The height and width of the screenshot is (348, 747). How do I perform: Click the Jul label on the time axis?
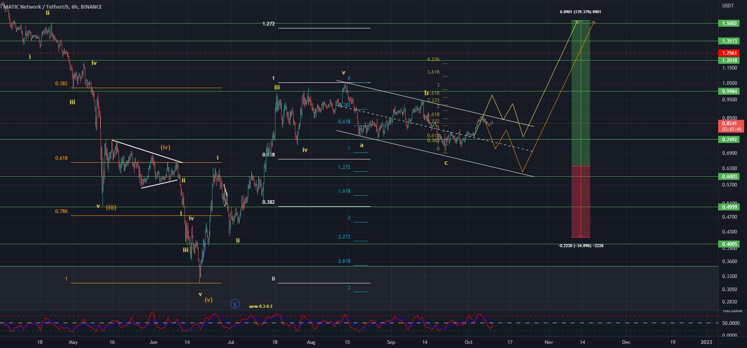pyautogui.click(x=231, y=342)
